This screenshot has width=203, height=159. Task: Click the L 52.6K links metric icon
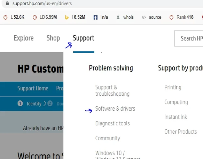[x=6, y=17]
